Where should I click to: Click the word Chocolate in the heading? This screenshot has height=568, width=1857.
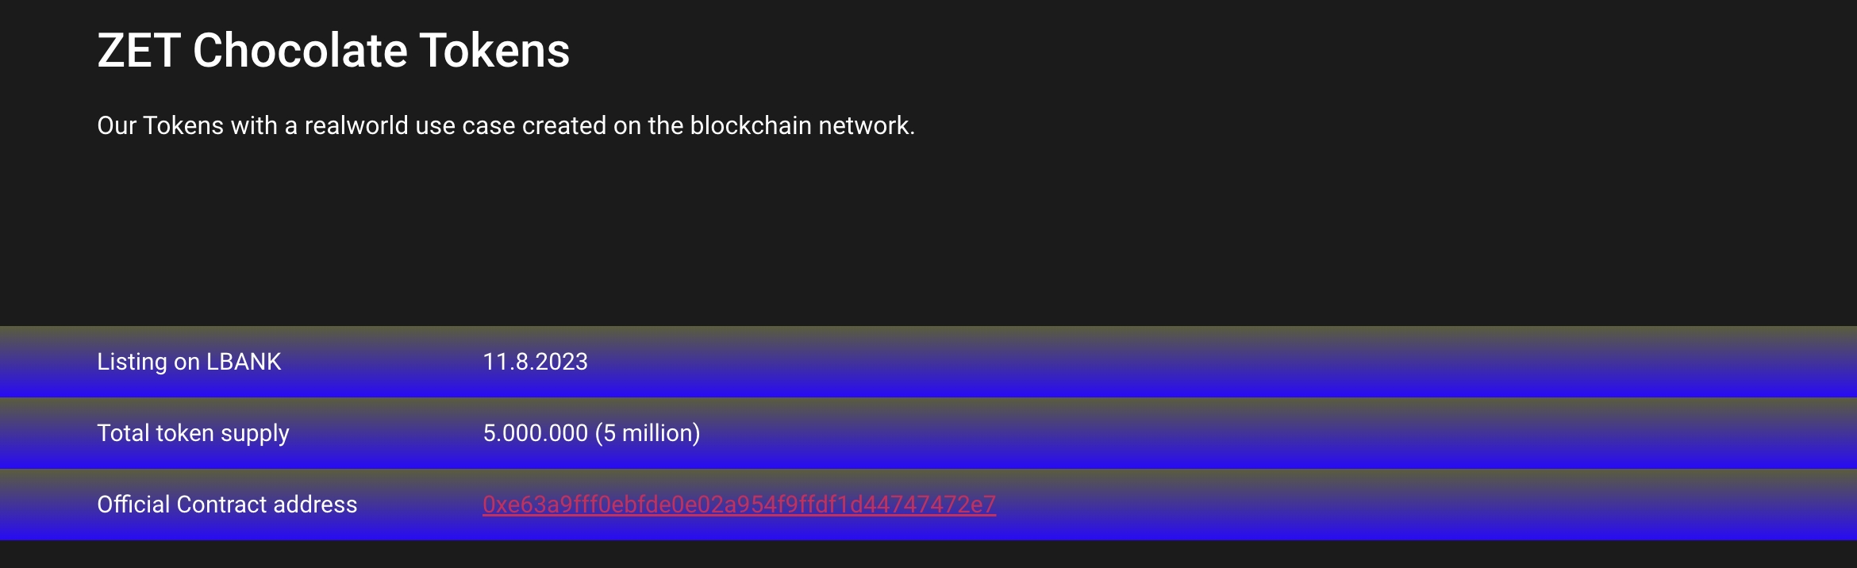(x=300, y=51)
